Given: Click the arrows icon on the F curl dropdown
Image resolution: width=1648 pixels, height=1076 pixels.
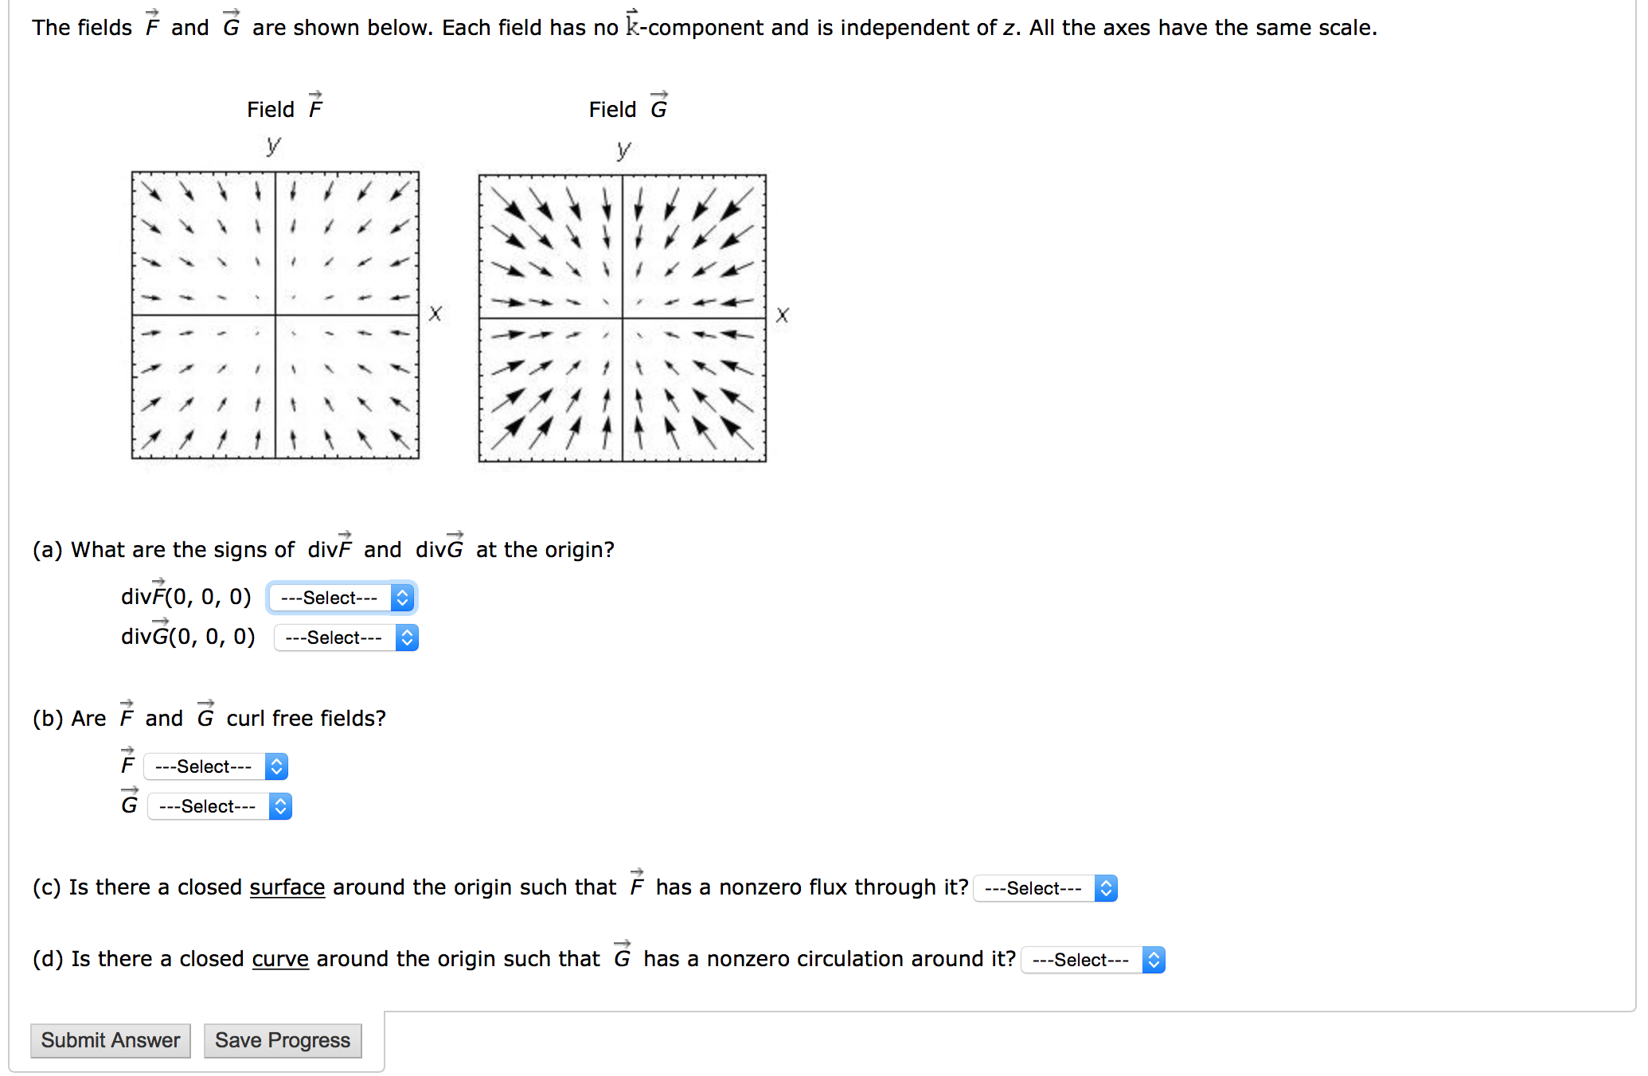Looking at the screenshot, I should click(x=276, y=766).
